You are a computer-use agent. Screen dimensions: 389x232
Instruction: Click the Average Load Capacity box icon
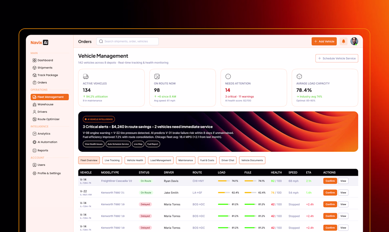point(299,76)
